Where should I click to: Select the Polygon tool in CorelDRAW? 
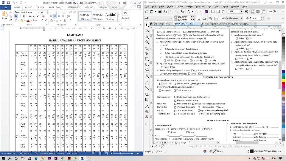click(x=147, y=69)
